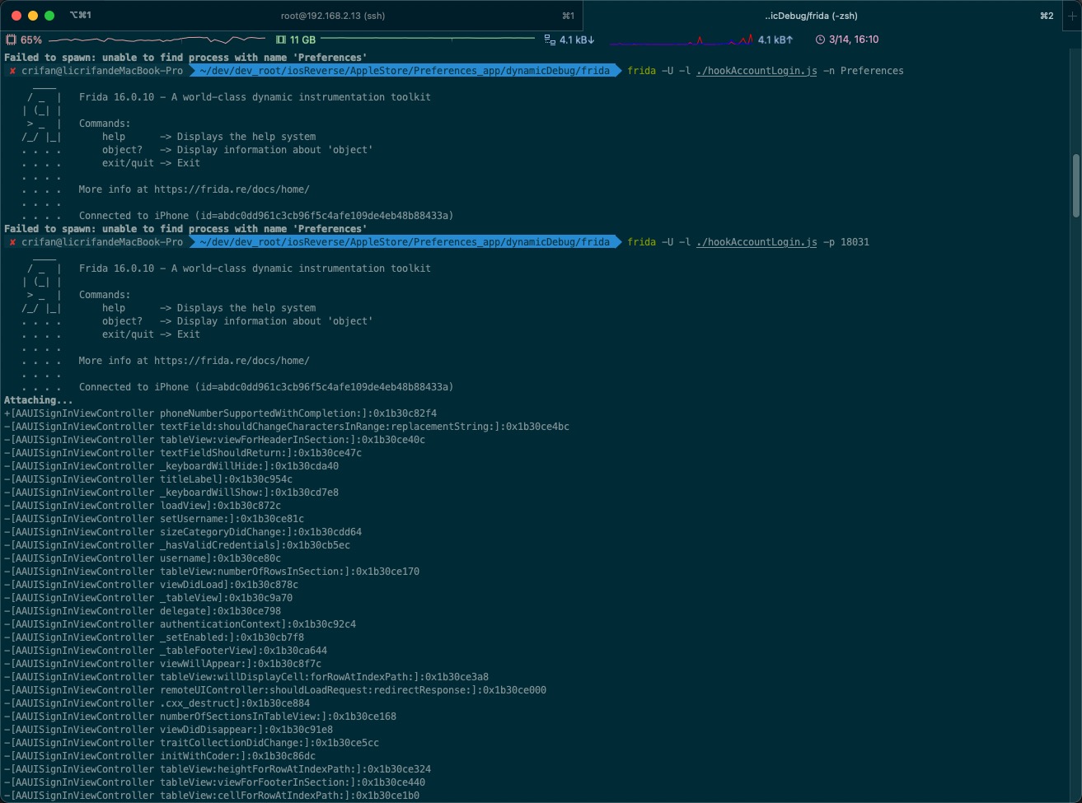The height and width of the screenshot is (803, 1082).
Task: Click the viewDidDisappear: method line
Action: (x=168, y=730)
